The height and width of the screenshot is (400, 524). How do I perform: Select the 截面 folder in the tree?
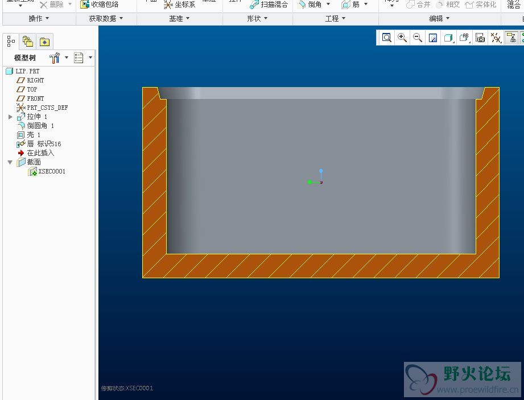[x=29, y=162]
